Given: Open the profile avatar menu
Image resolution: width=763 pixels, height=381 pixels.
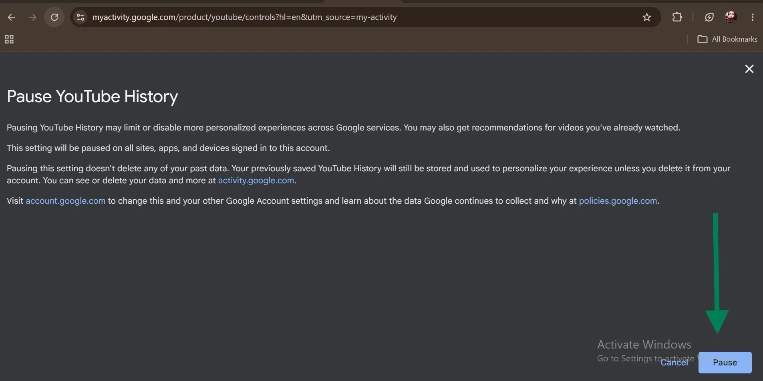Looking at the screenshot, I should click(x=731, y=17).
